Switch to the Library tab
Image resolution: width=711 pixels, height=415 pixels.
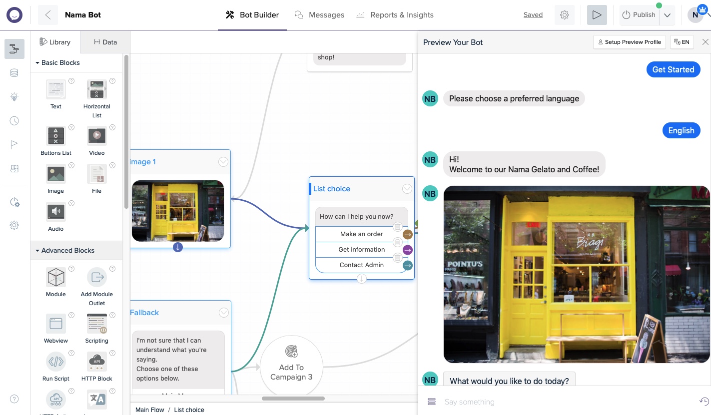[55, 42]
